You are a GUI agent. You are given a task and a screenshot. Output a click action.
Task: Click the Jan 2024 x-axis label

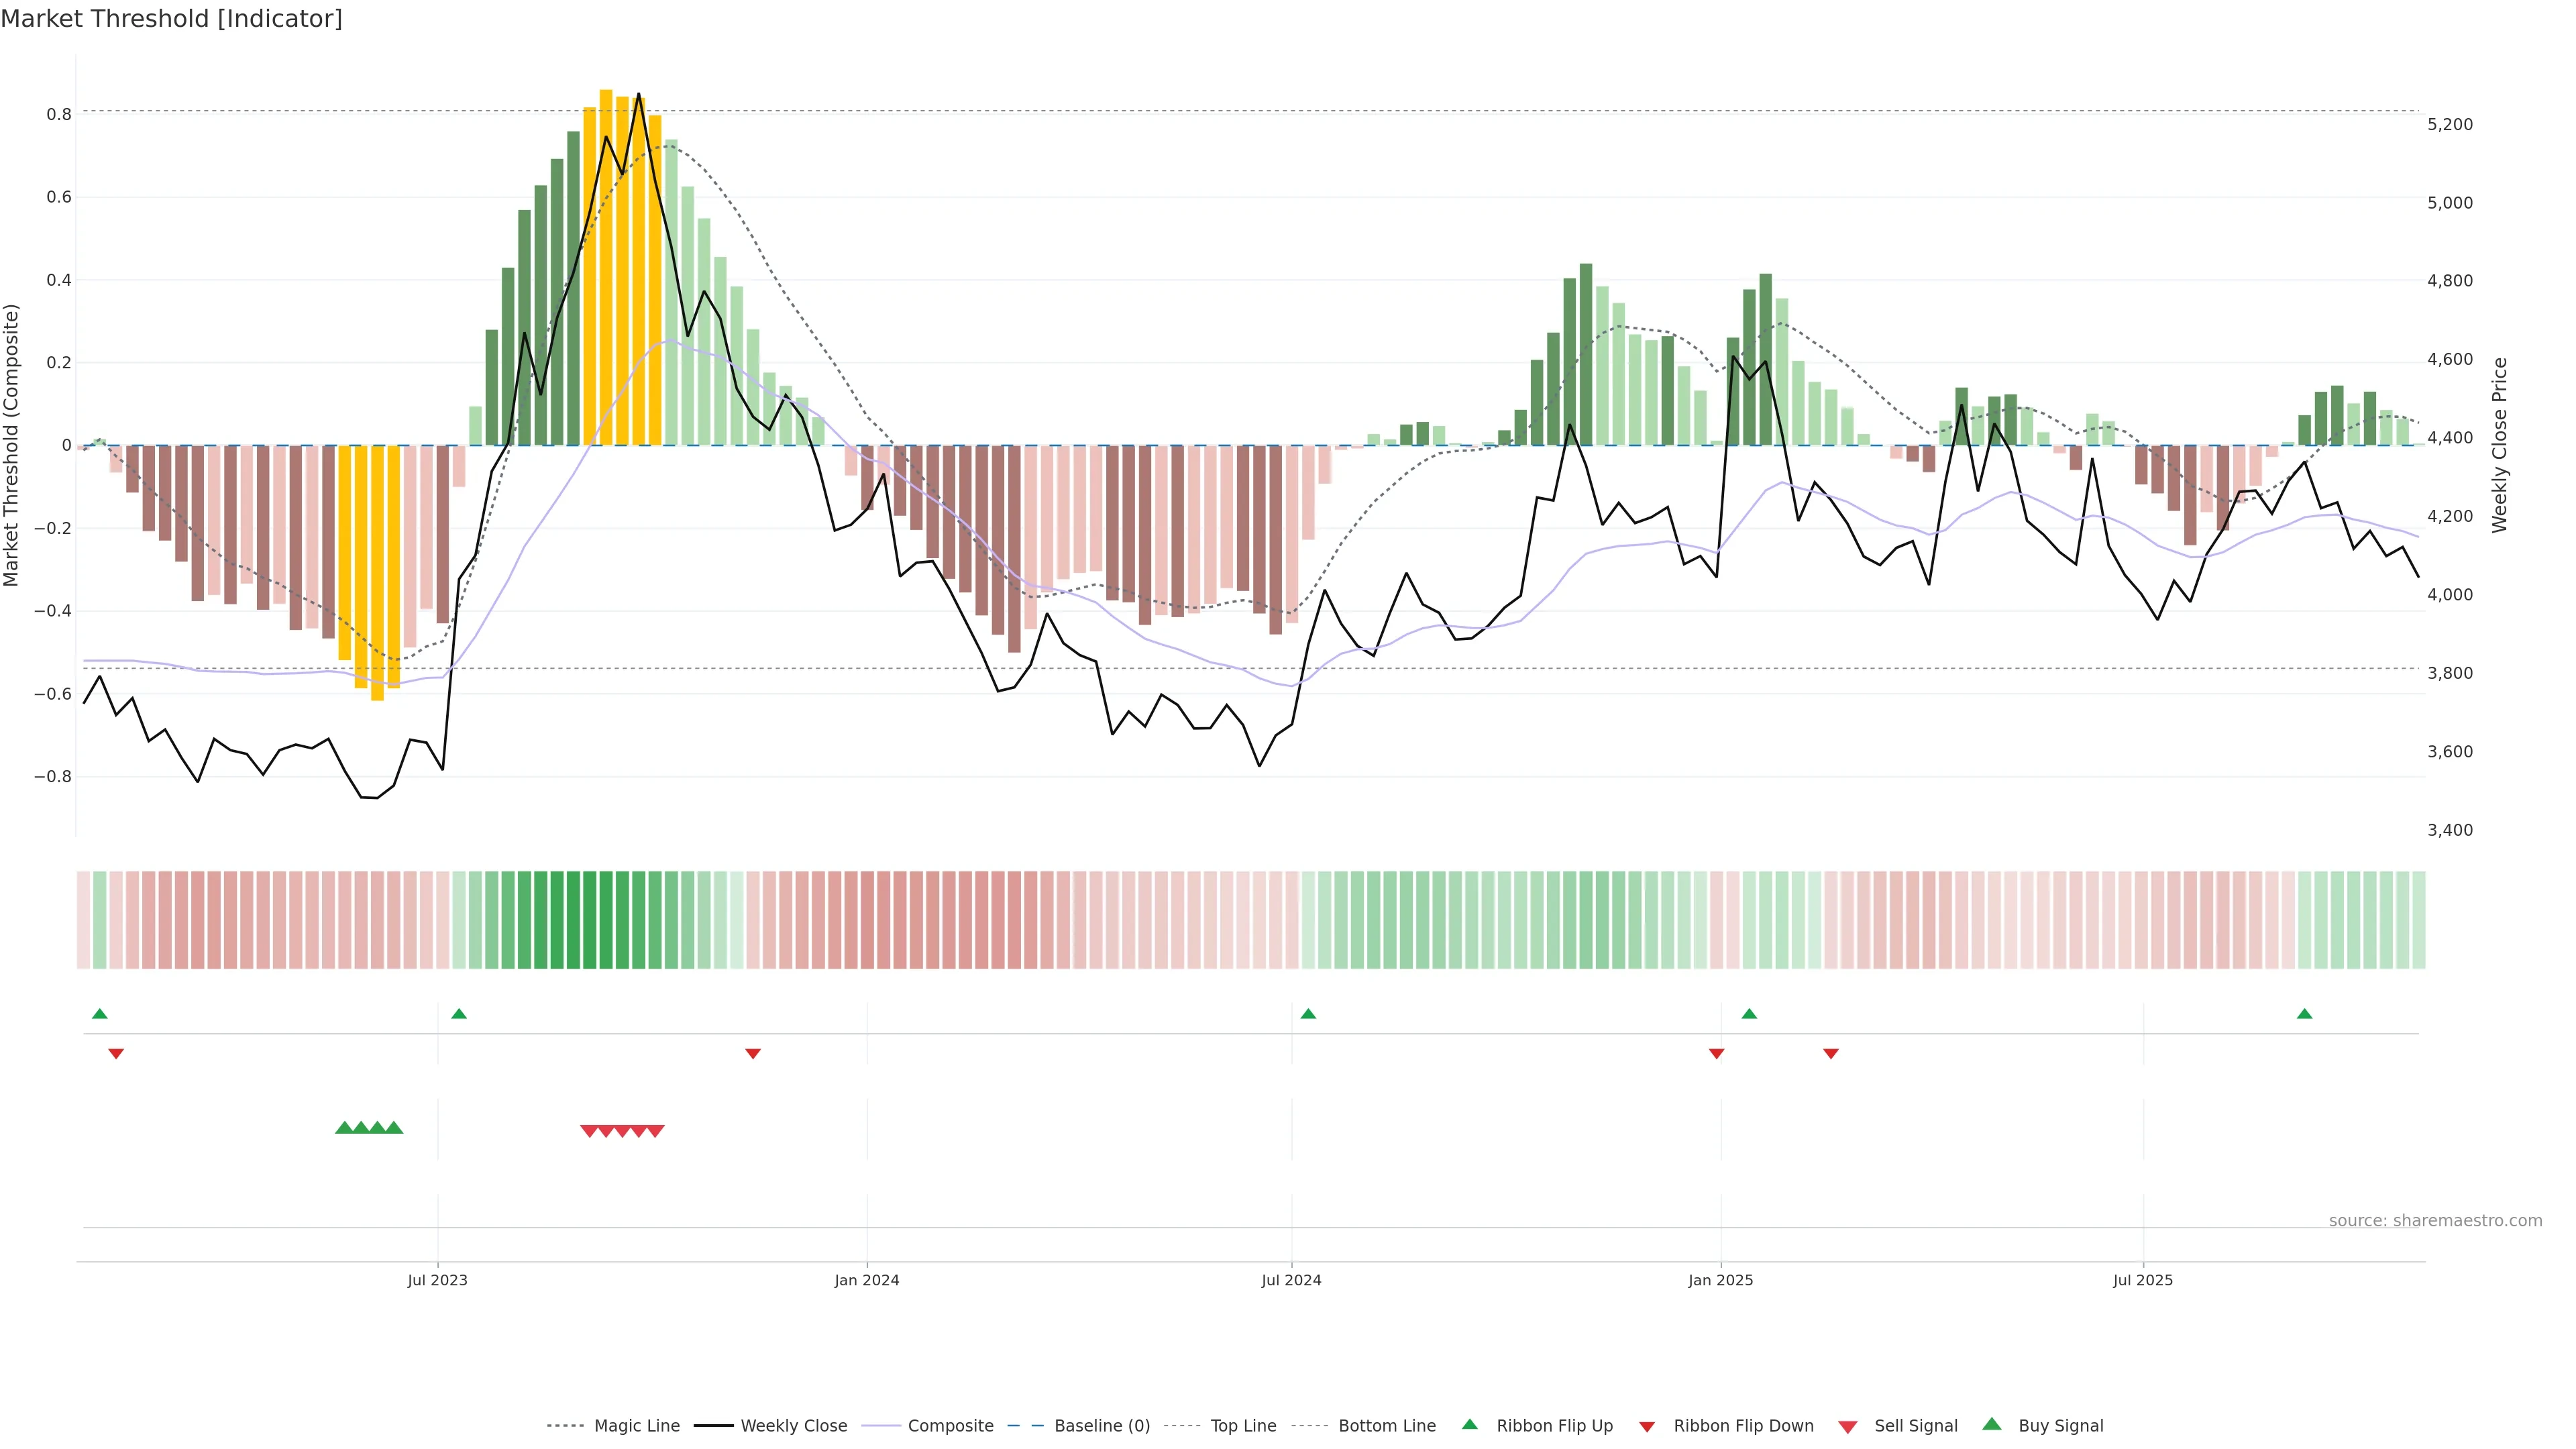(866, 1280)
